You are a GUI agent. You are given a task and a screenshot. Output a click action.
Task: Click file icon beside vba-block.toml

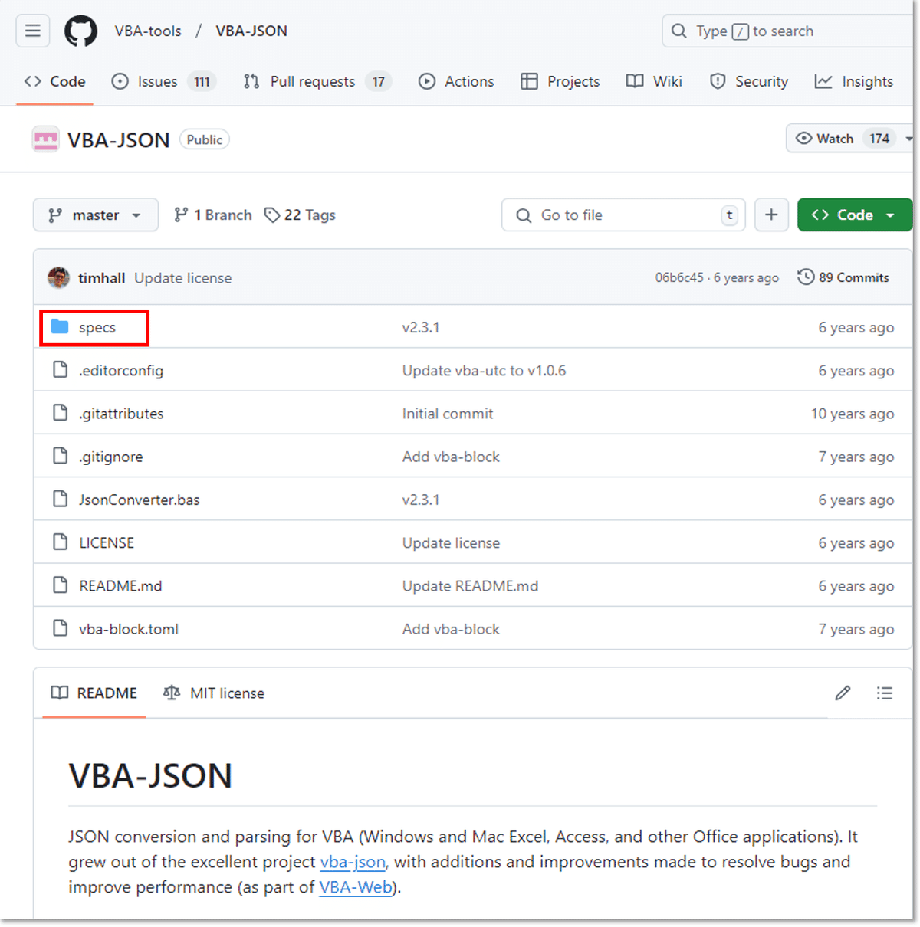click(x=60, y=628)
